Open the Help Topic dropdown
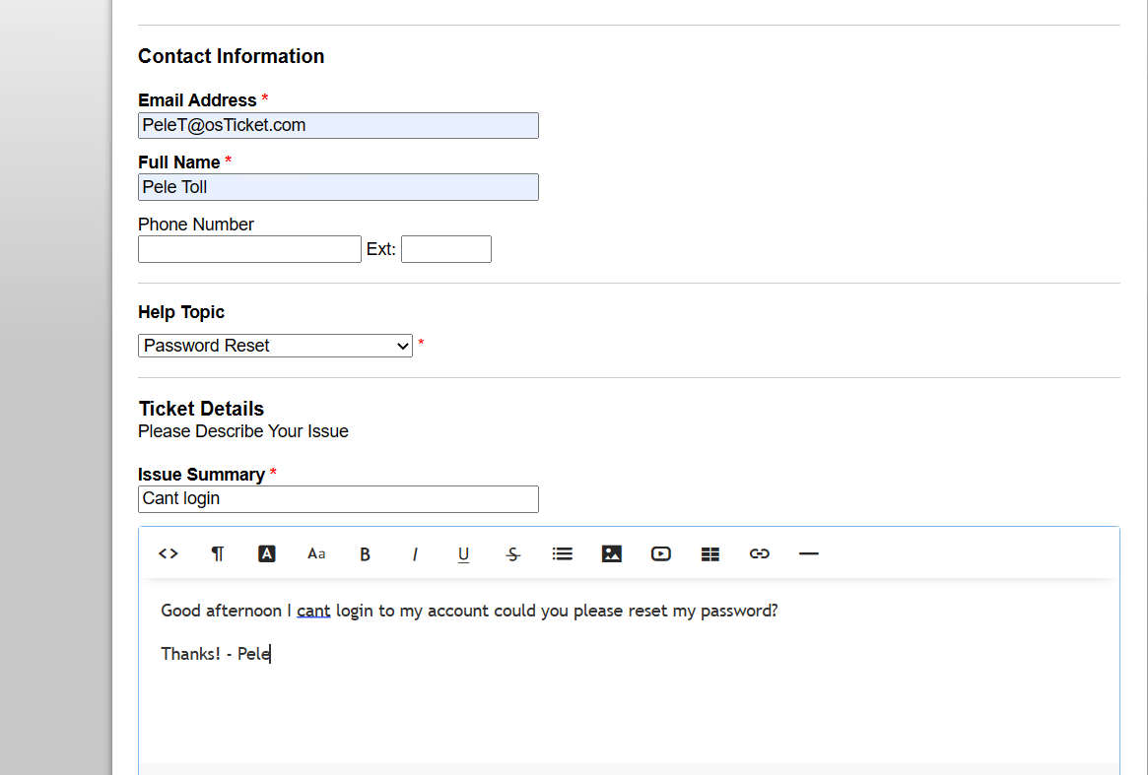This screenshot has width=1148, height=775. click(275, 346)
